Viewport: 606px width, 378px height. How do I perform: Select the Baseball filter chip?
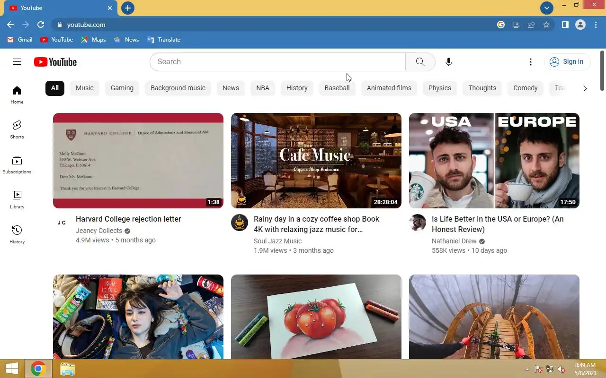coord(337,88)
